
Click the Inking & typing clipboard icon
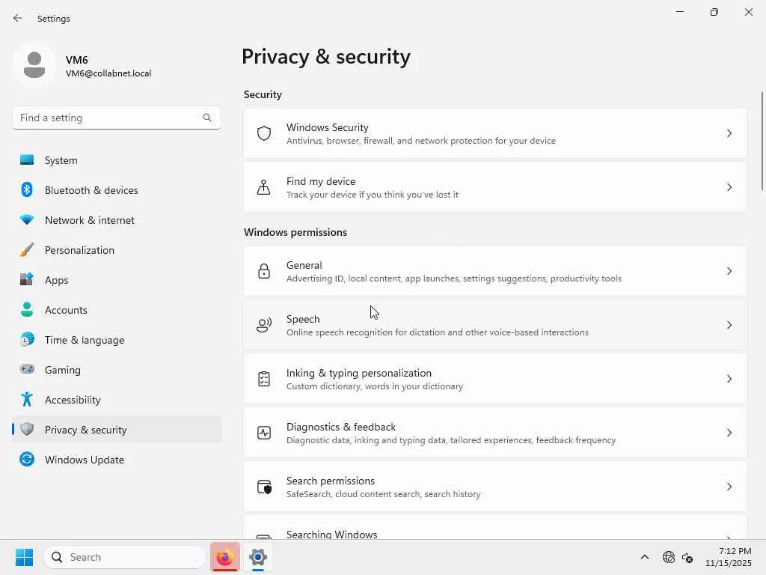(264, 379)
